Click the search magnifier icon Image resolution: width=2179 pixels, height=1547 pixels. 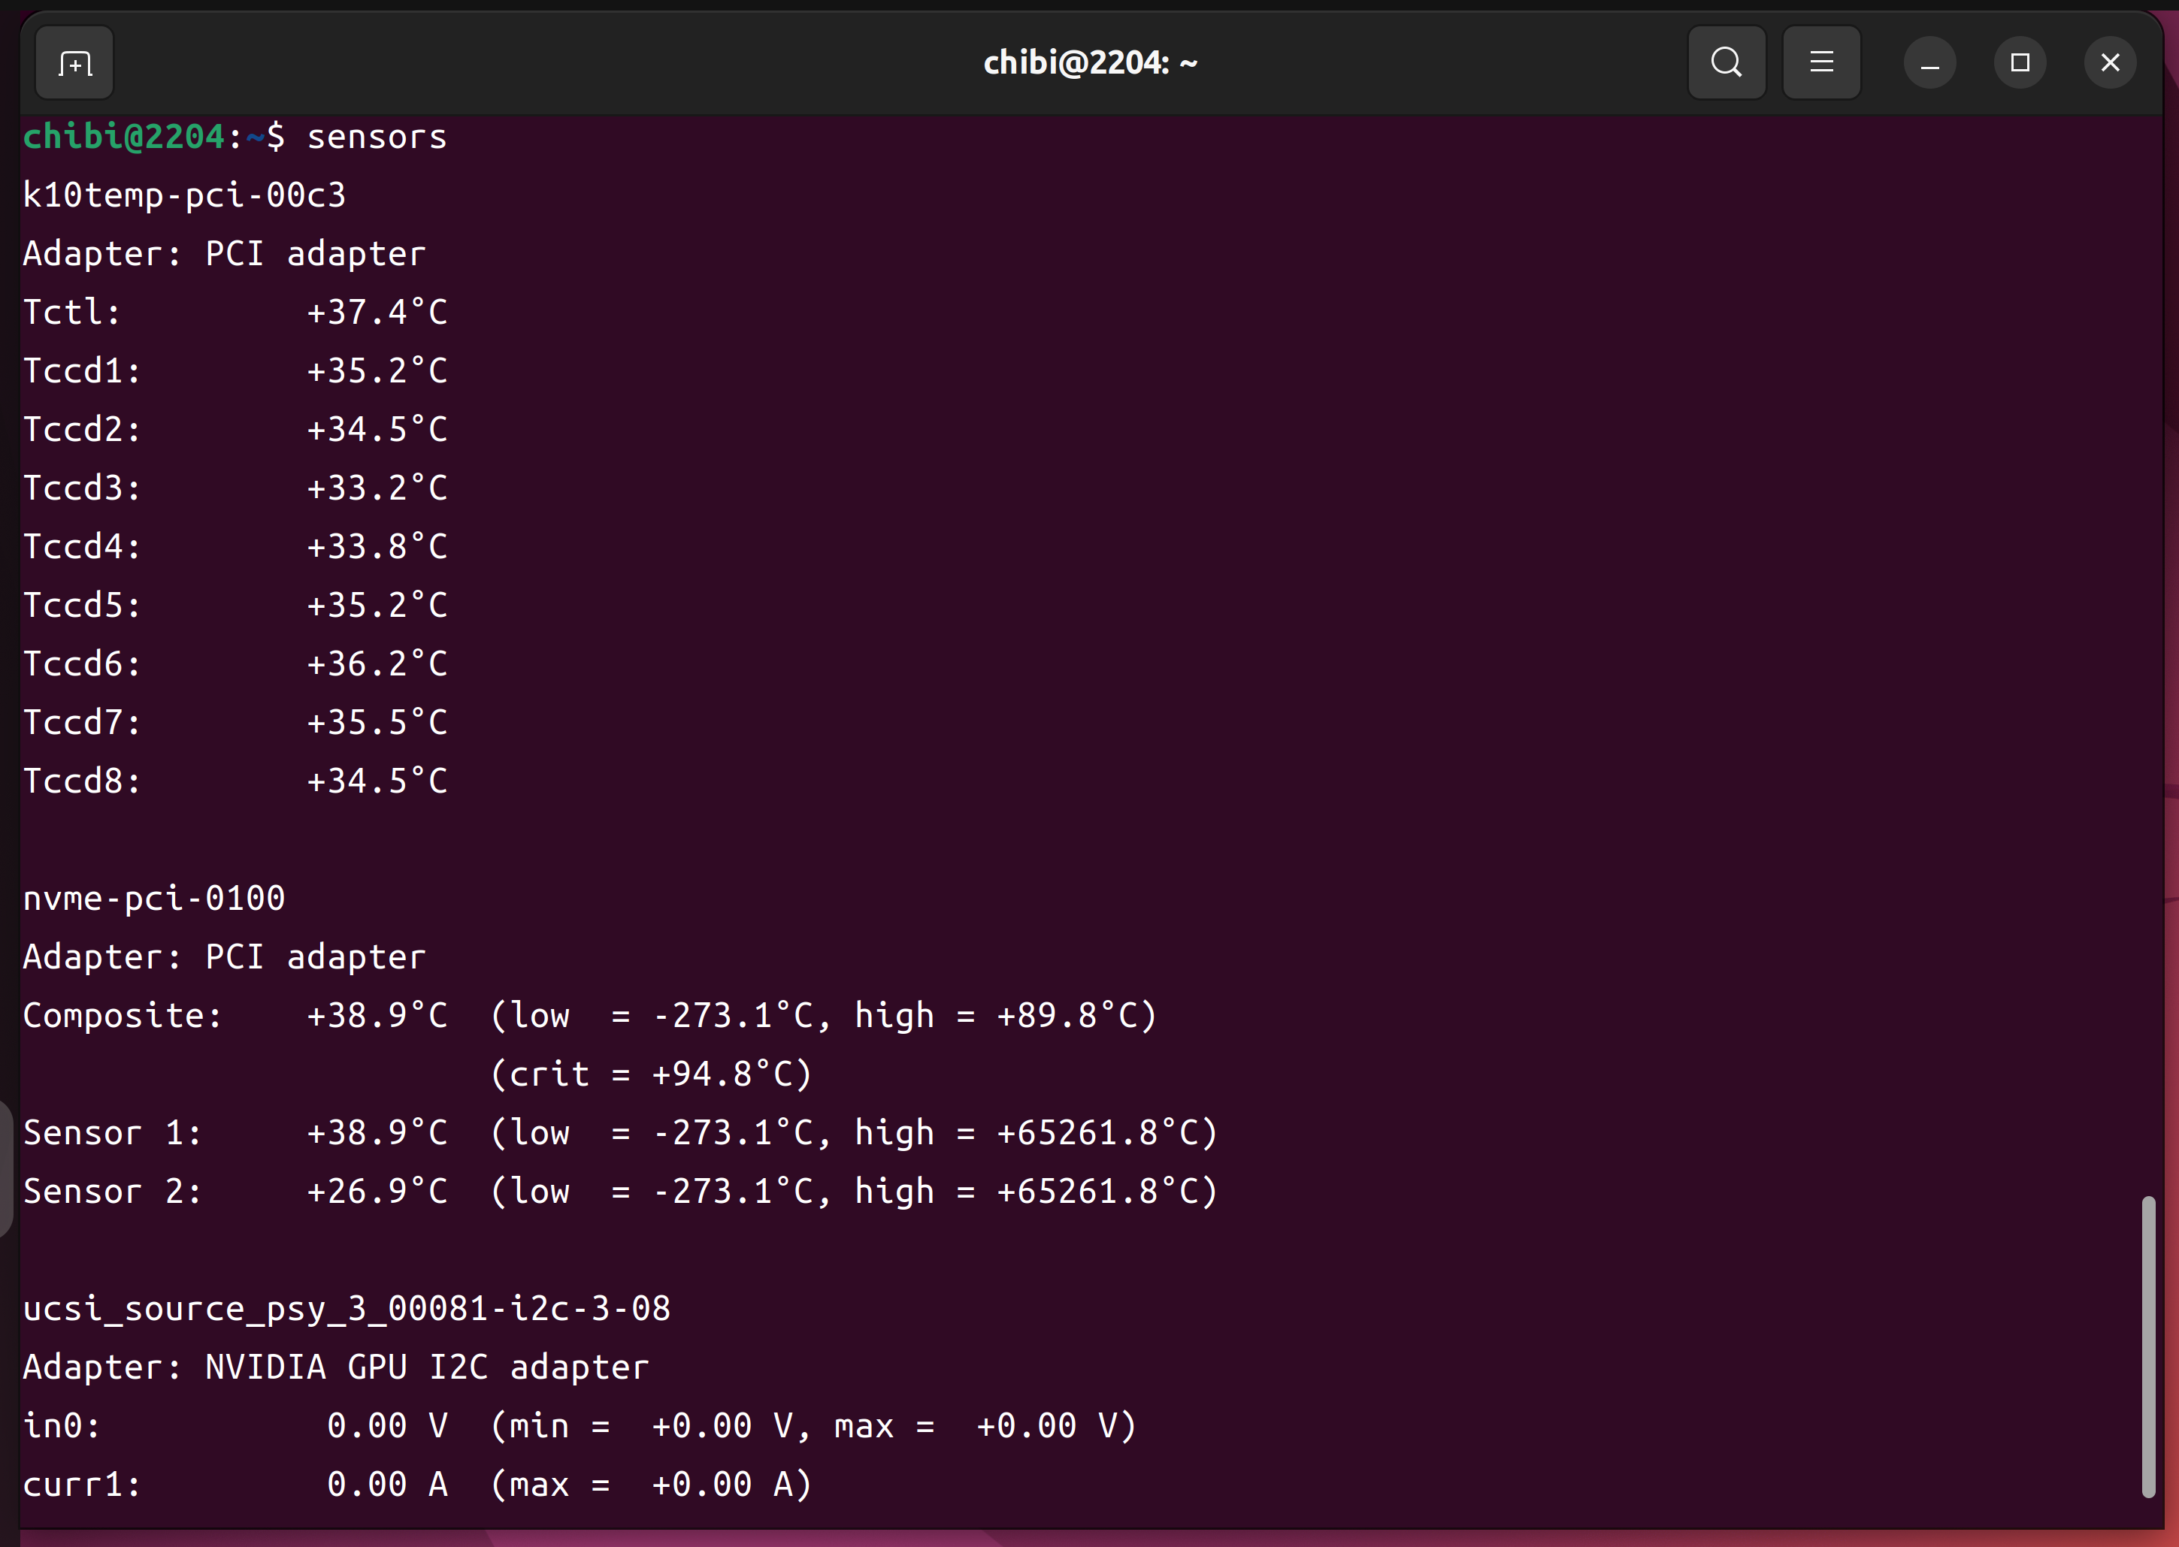point(1726,63)
